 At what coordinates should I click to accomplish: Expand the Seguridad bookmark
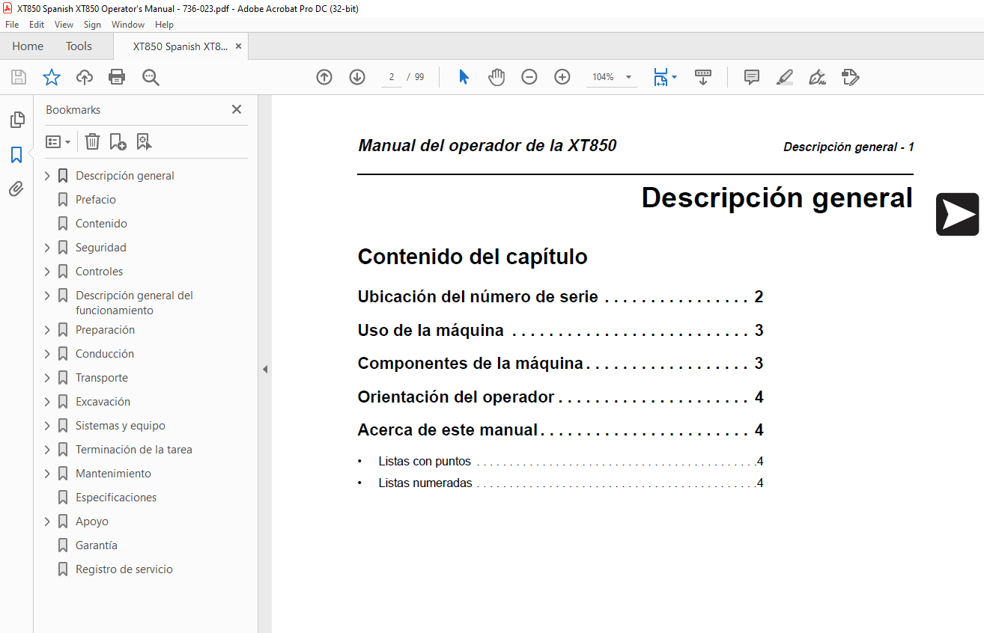tap(47, 248)
